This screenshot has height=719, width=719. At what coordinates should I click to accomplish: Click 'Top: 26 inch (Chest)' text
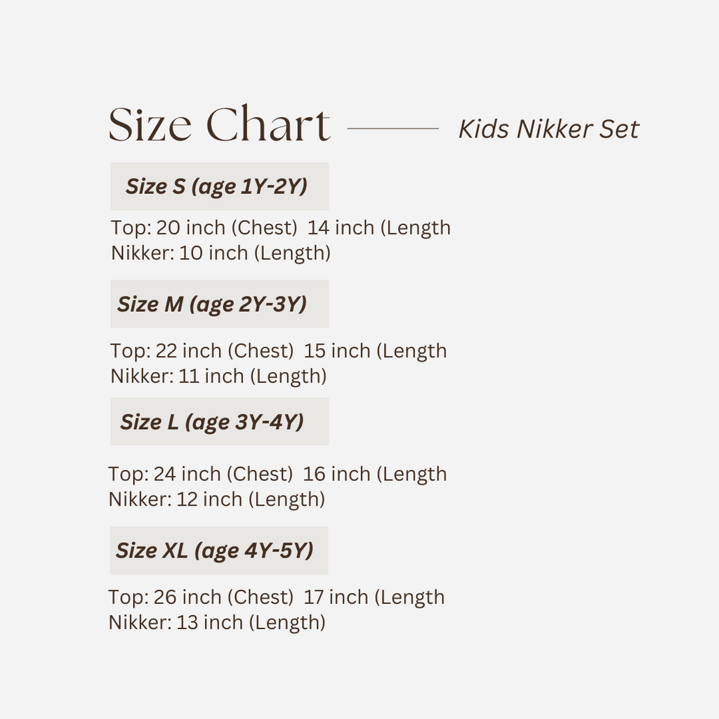coord(201,598)
